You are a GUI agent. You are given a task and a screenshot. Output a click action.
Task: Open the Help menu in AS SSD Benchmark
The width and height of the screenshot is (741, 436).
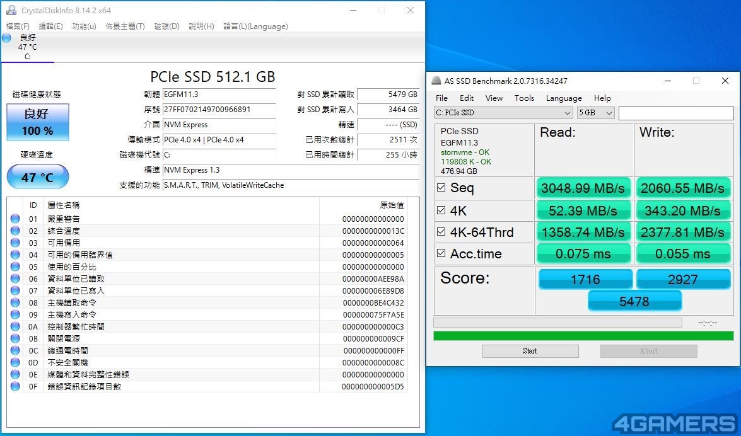602,98
